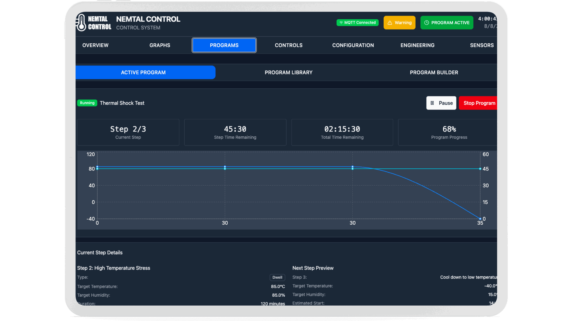Image resolution: width=572 pixels, height=321 pixels.
Task: Open the Program Library sub-tab
Action: [288, 73]
